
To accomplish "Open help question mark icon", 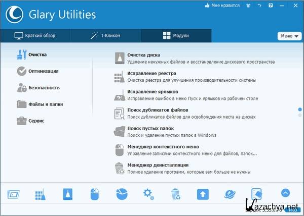I will 270,6.
